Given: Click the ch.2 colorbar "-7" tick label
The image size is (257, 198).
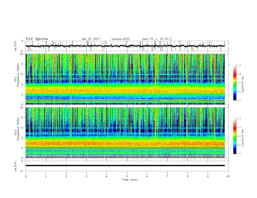Looking at the screenshot, I should (x=239, y=154).
